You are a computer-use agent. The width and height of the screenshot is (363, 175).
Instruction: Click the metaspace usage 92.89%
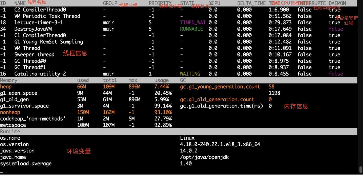pyautogui.click(x=163, y=125)
